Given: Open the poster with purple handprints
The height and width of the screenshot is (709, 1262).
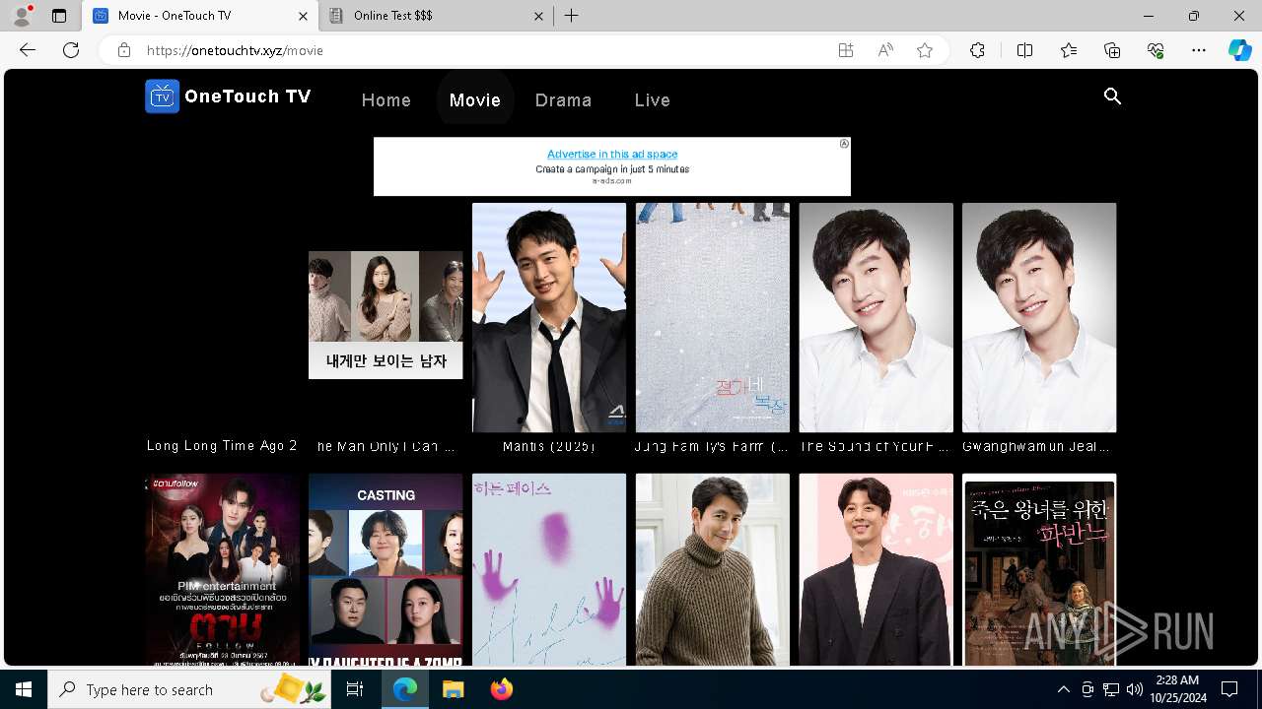Looking at the screenshot, I should 549,570.
